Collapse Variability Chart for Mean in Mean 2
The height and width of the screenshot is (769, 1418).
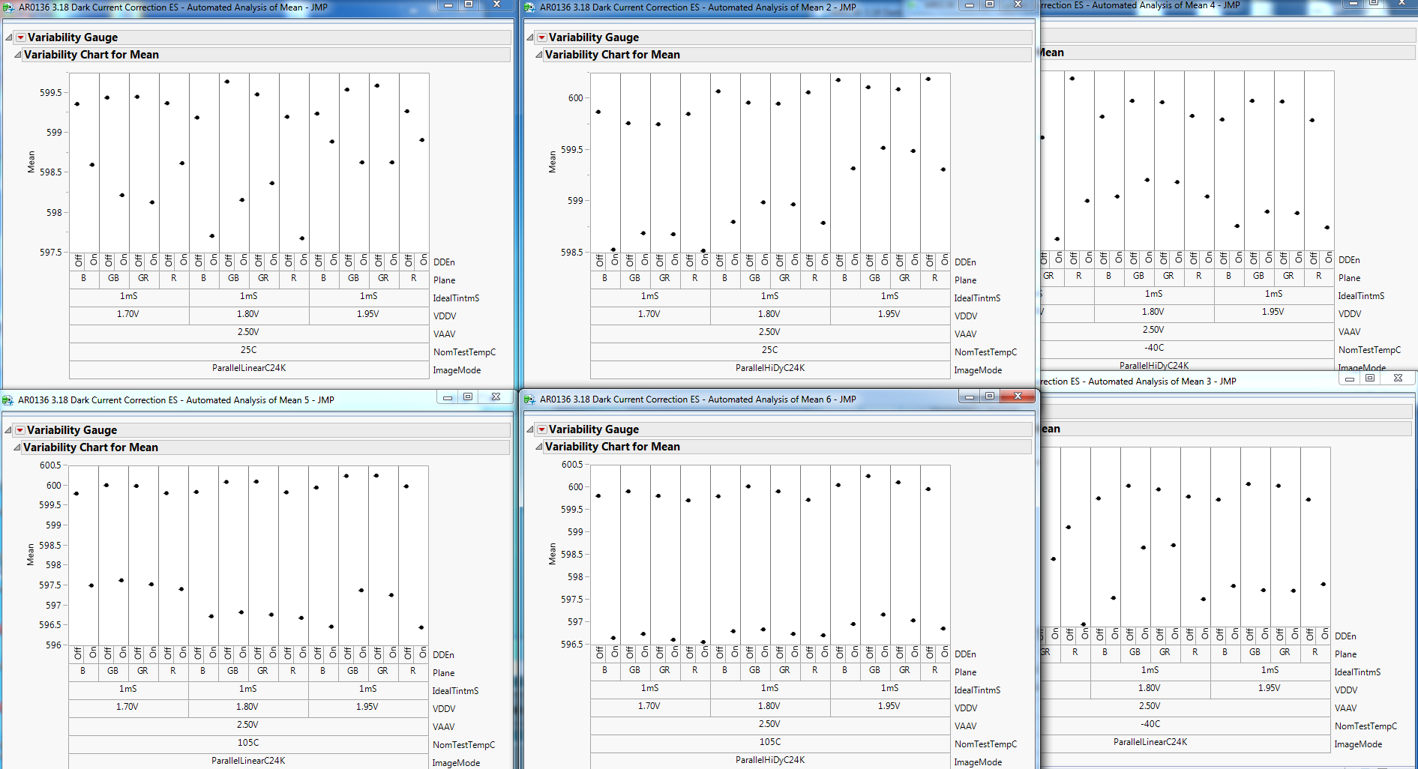point(538,54)
